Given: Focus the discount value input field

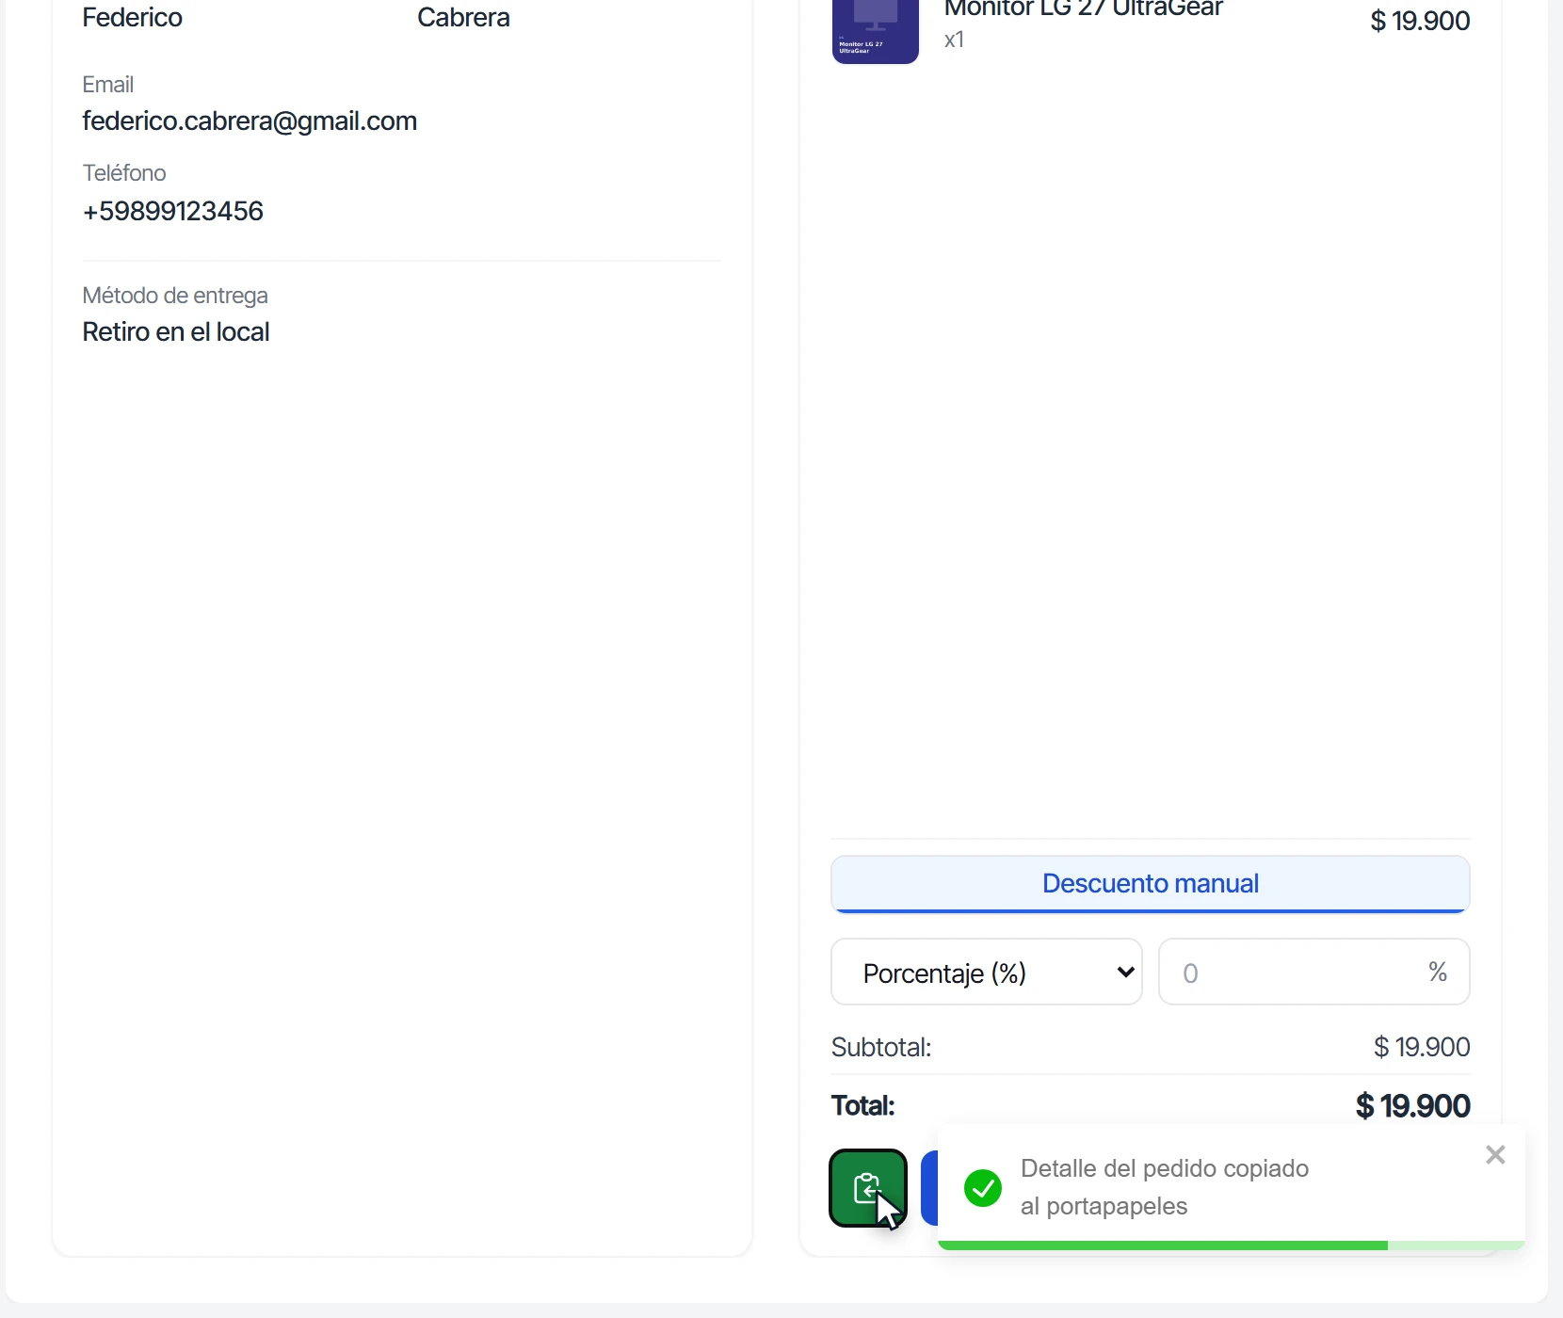Looking at the screenshot, I should pos(1313,972).
